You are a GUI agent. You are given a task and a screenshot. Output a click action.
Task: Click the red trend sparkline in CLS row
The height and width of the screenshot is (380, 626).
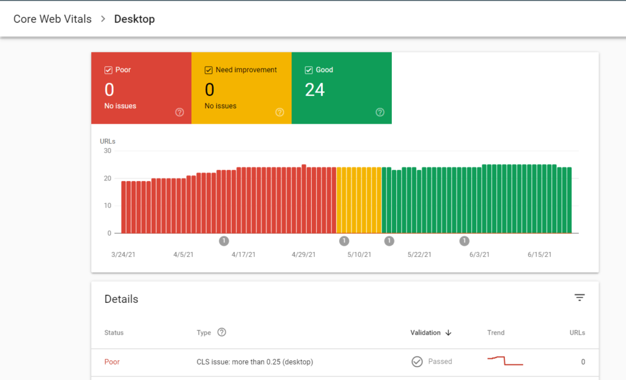[x=505, y=361]
